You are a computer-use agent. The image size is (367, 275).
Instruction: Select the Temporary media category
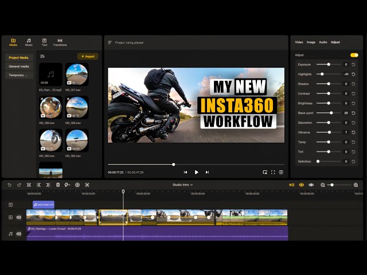pos(19,75)
